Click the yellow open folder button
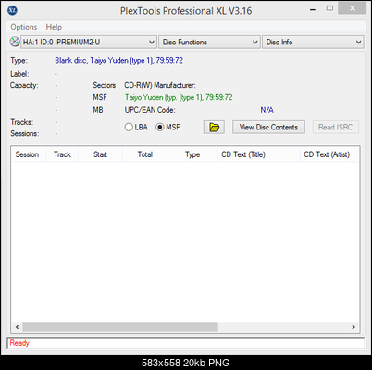This screenshot has width=372, height=370. (x=214, y=127)
